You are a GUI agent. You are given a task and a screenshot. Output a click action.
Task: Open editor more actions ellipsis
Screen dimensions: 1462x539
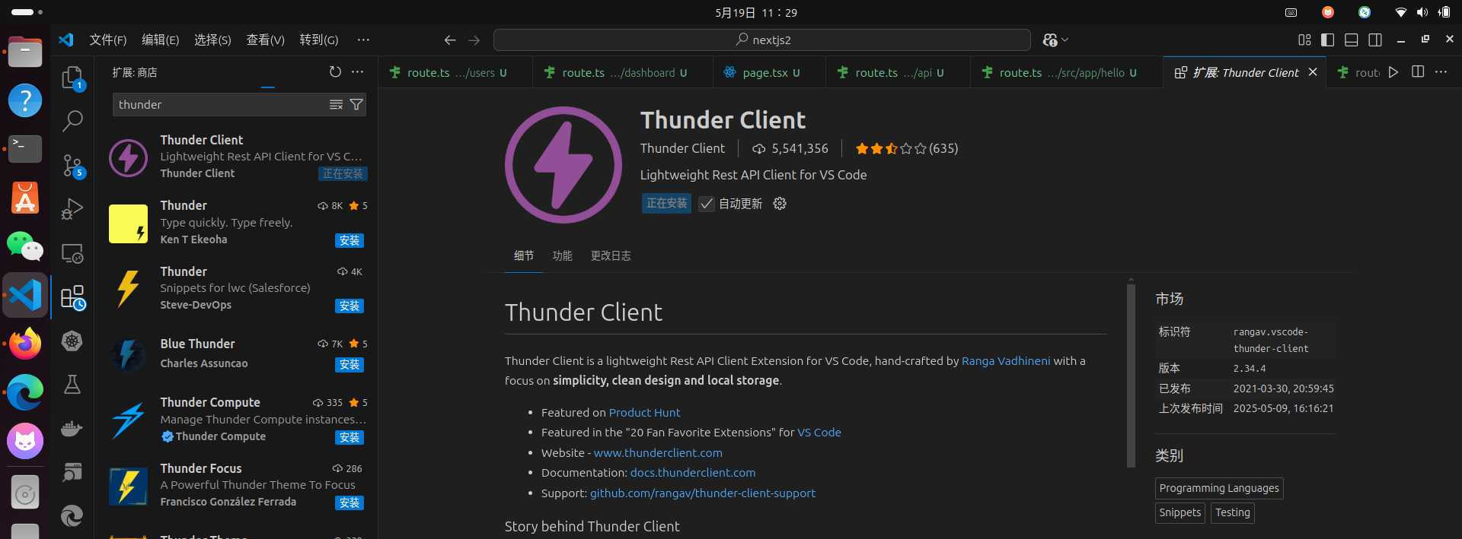pos(1441,72)
